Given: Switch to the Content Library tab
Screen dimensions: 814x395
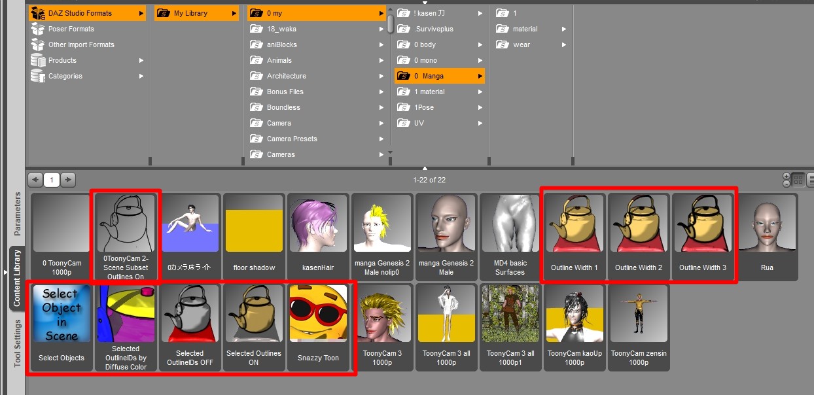Looking at the screenshot, I should [x=18, y=277].
